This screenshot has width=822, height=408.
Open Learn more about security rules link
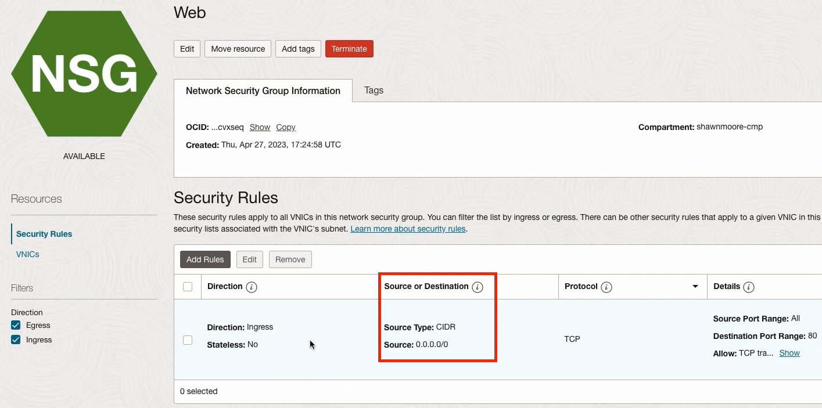click(x=408, y=229)
